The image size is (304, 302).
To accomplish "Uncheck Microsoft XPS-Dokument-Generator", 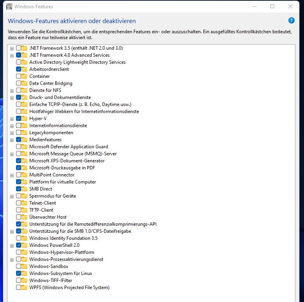I will pyautogui.click(x=19, y=160).
